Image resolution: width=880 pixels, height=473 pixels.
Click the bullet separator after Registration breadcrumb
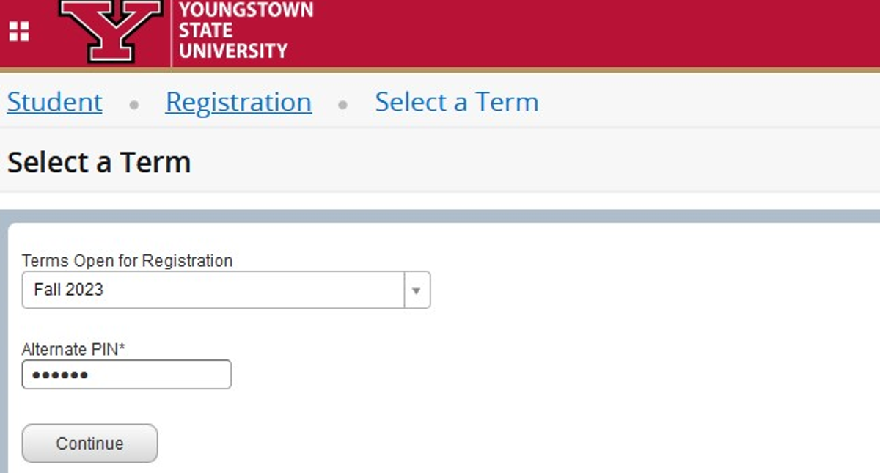click(x=342, y=106)
